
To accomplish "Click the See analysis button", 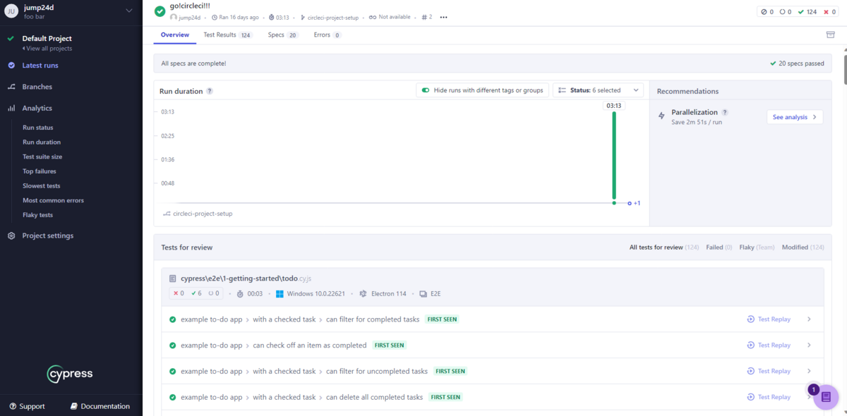I will (795, 117).
